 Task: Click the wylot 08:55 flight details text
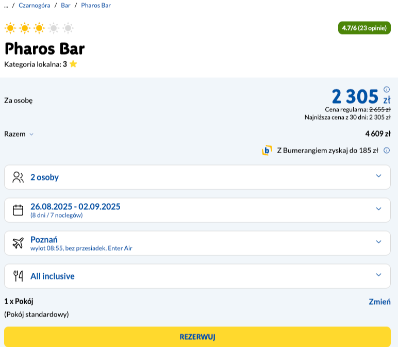tap(81, 248)
